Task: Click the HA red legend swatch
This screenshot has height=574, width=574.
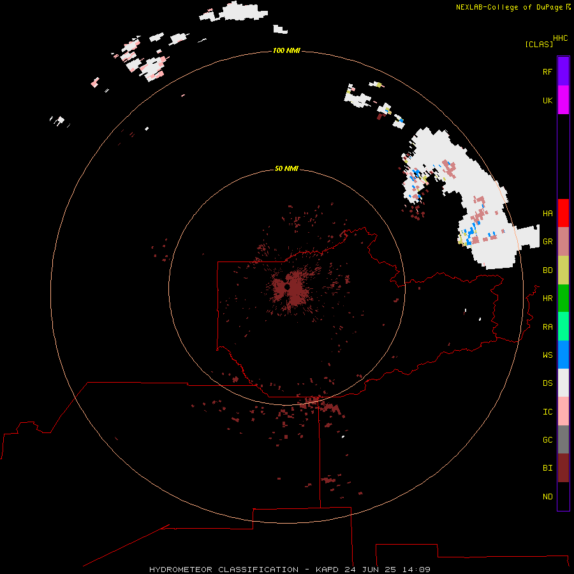Action: point(563,213)
